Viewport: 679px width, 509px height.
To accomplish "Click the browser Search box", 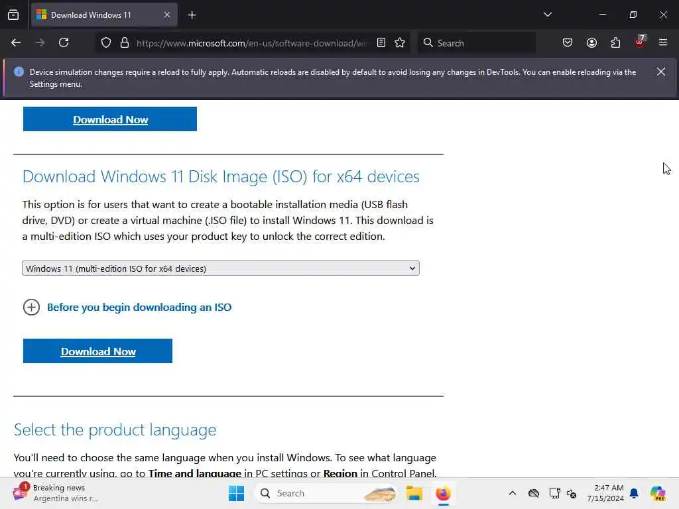I will [x=476, y=43].
